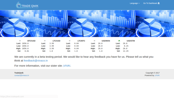Click LTC/USD Last value 3.99
This screenshot has width=174, height=98.
click(52, 43)
